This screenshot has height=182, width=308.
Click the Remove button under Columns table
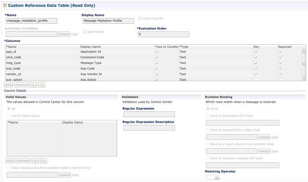[22, 85]
